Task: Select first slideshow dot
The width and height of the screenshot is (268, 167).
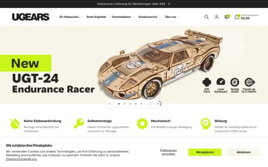Action: (x=119, y=104)
